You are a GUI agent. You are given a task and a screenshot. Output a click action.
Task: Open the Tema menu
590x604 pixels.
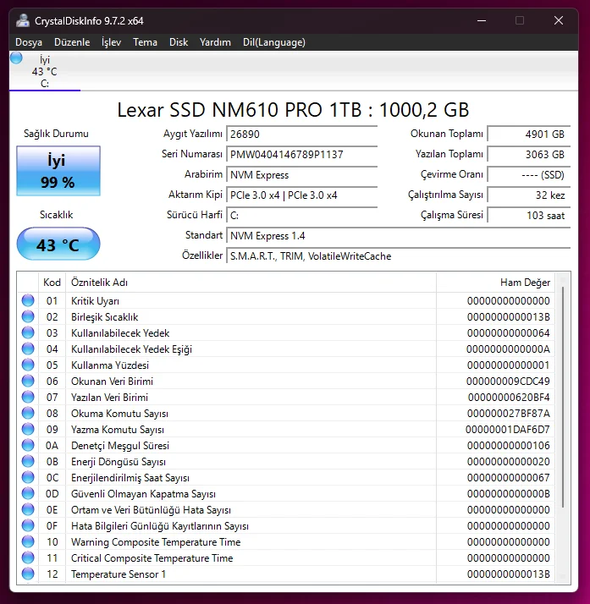145,42
